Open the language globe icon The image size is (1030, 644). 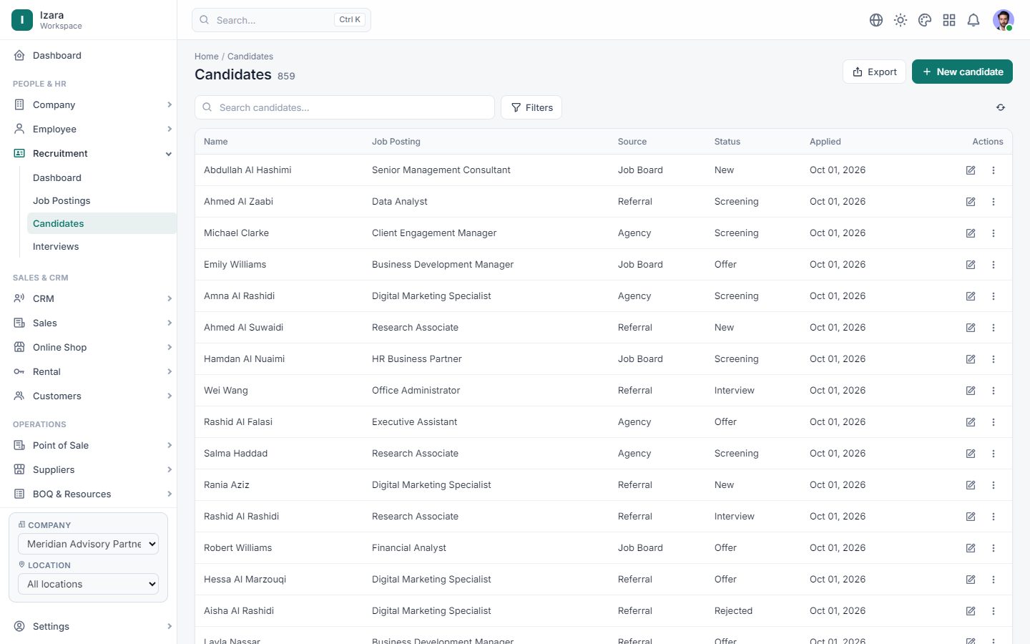(x=876, y=20)
